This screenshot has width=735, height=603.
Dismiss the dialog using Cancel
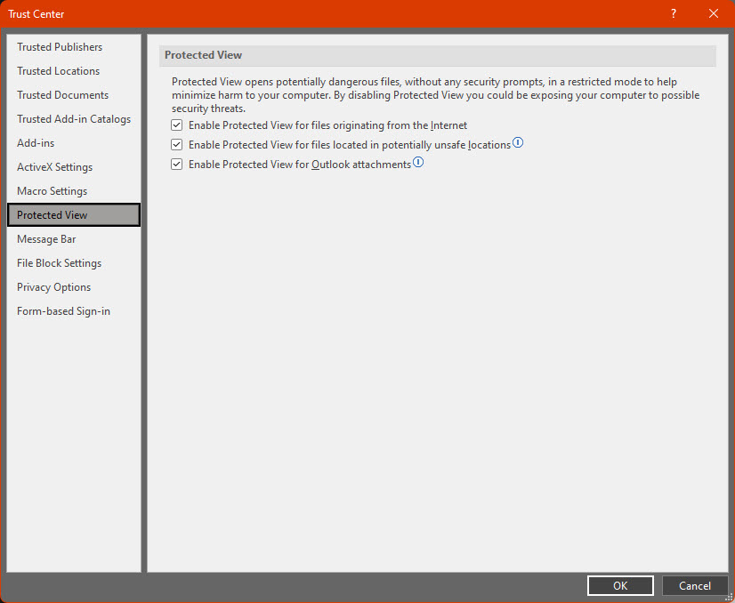click(x=695, y=585)
